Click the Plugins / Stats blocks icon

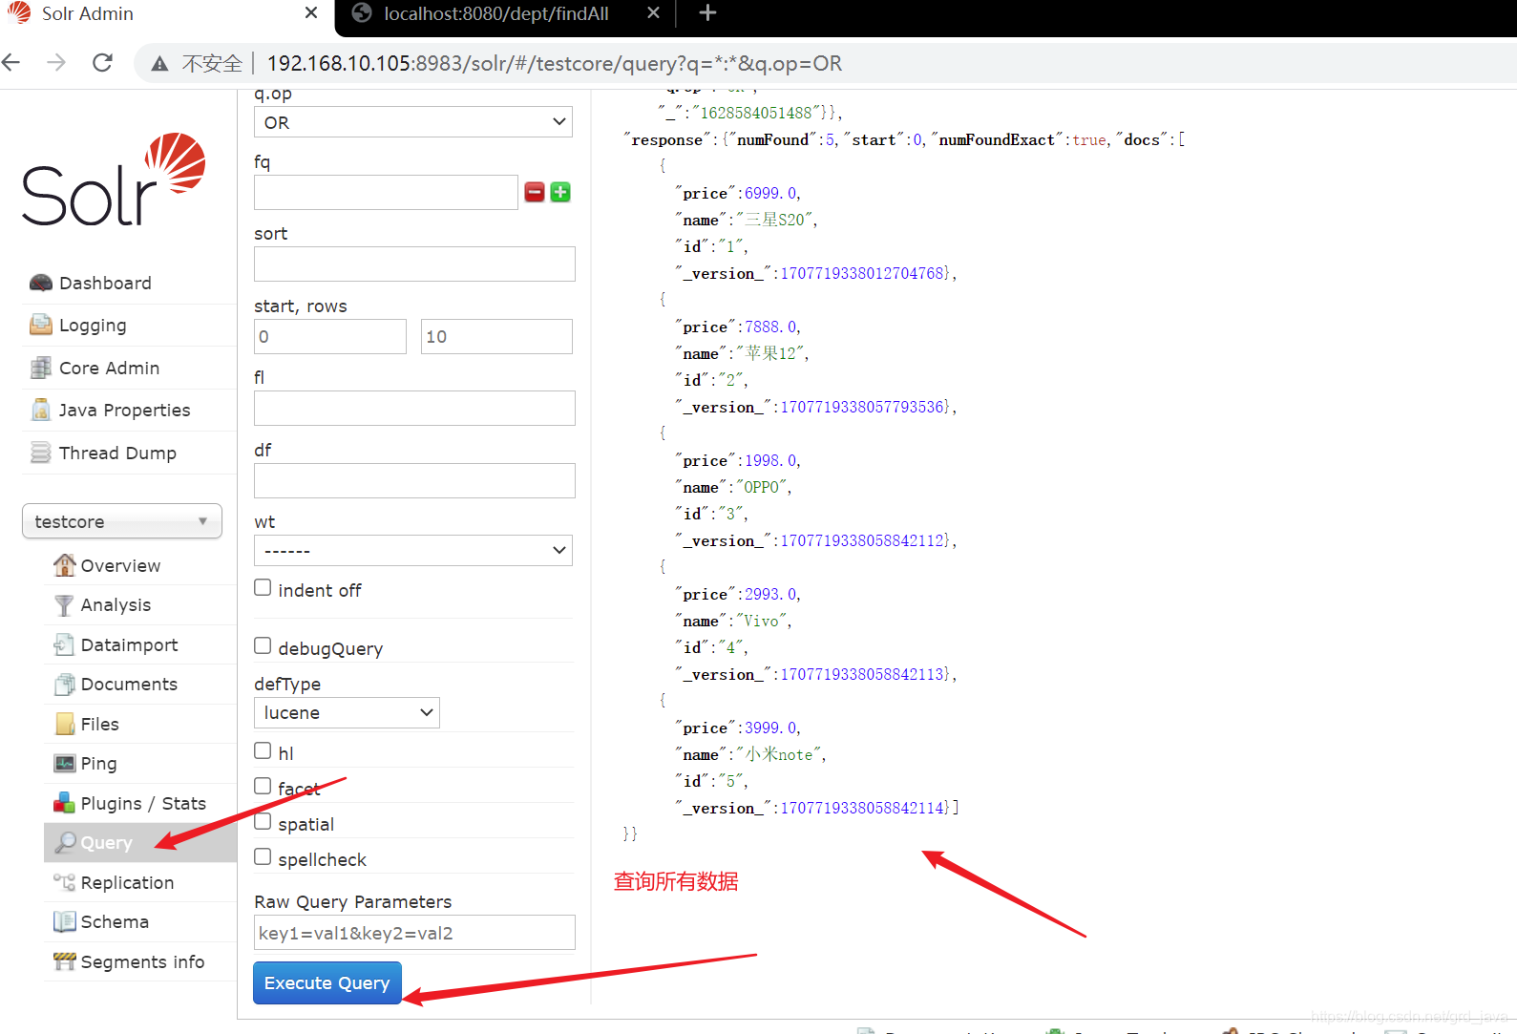(x=64, y=803)
